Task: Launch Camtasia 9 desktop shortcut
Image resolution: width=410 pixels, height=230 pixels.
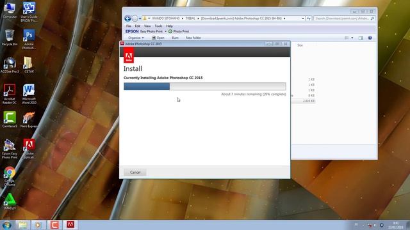Action: (x=10, y=119)
